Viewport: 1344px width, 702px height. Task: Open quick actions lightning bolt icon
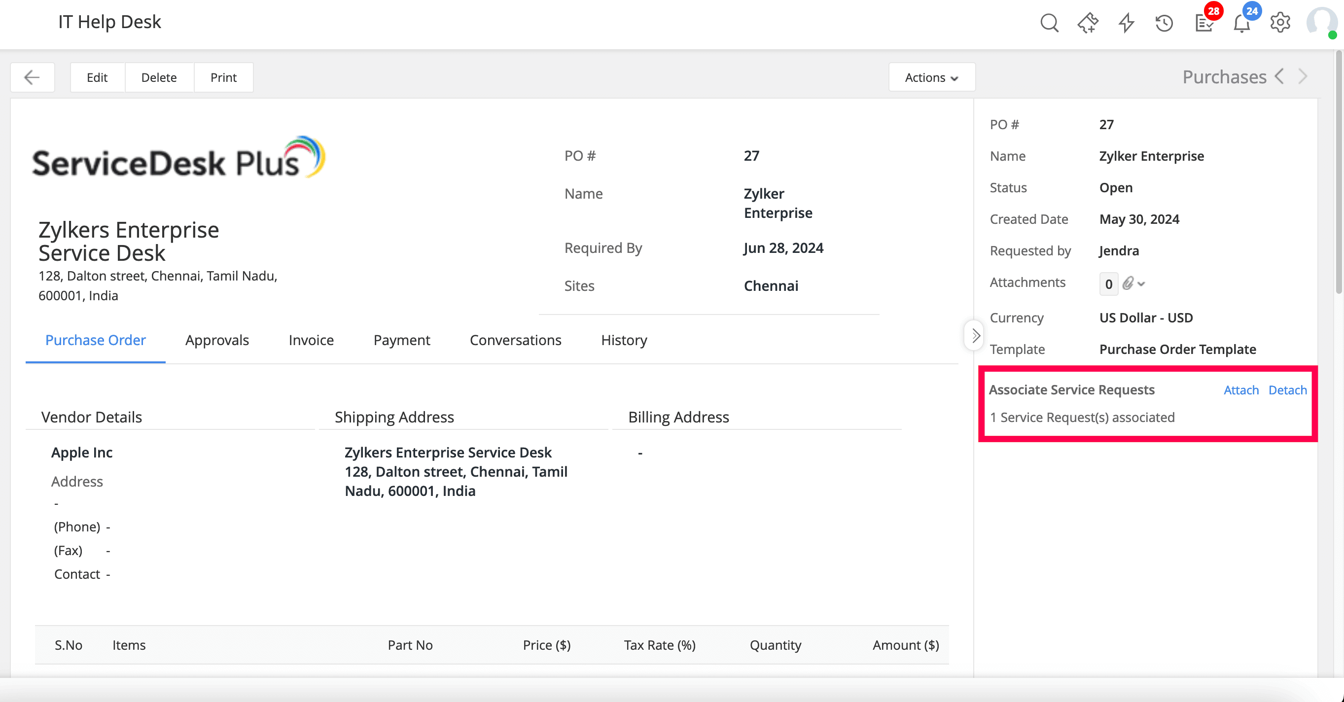(x=1126, y=23)
